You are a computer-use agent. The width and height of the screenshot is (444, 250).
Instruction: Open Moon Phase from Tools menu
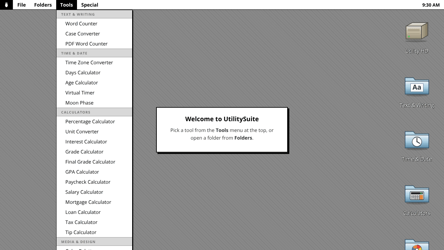[94, 103]
